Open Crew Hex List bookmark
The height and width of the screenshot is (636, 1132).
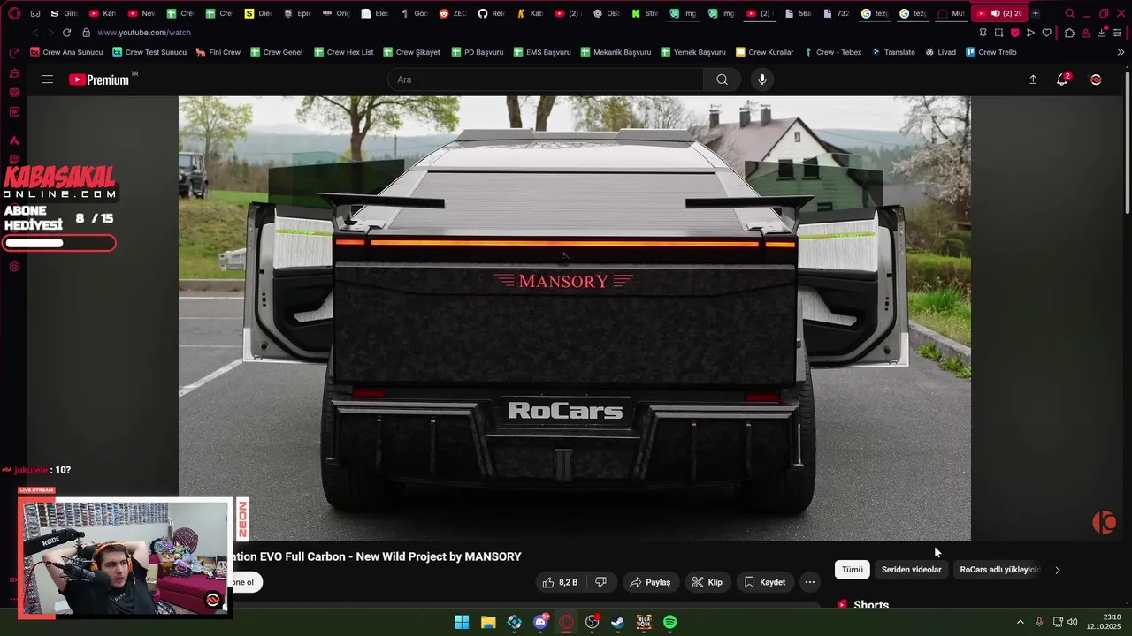(x=344, y=52)
